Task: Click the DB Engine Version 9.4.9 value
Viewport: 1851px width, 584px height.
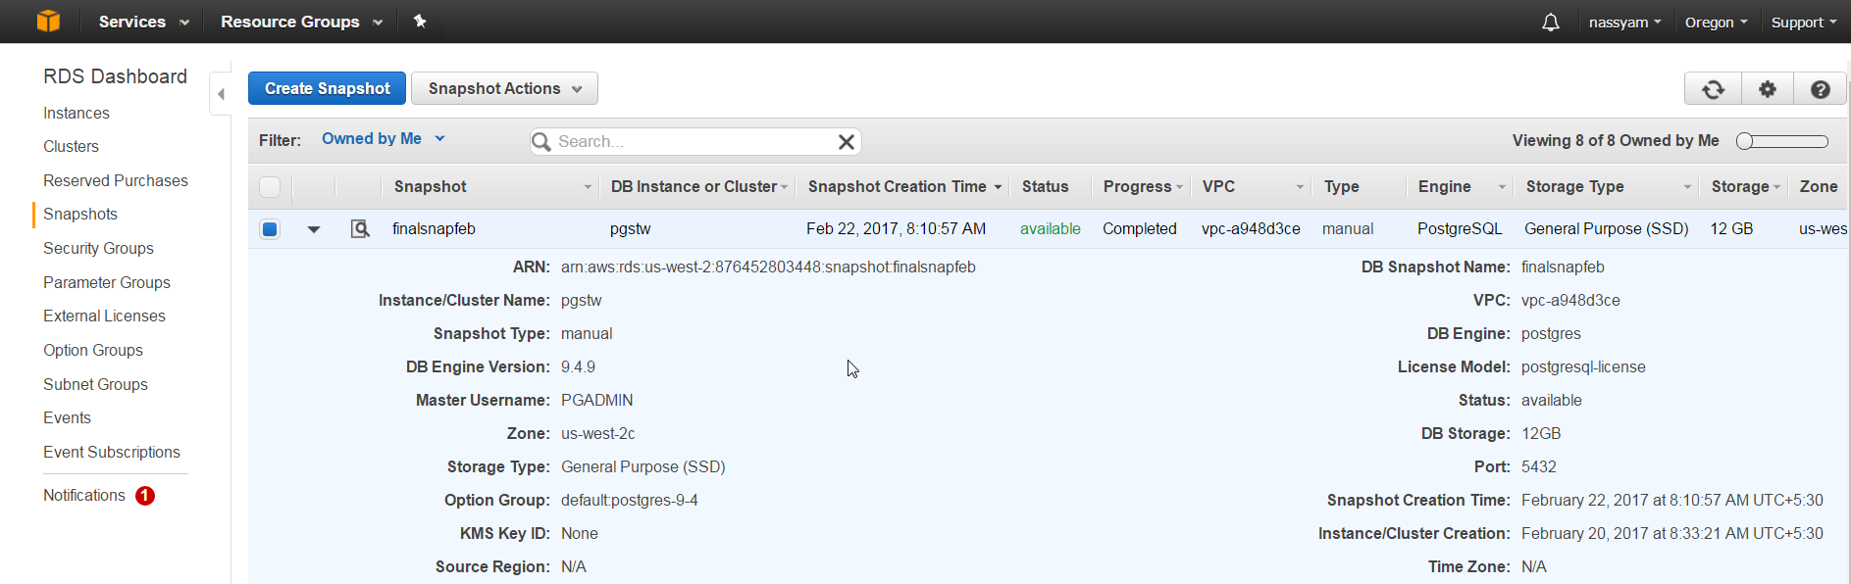Action: point(578,367)
